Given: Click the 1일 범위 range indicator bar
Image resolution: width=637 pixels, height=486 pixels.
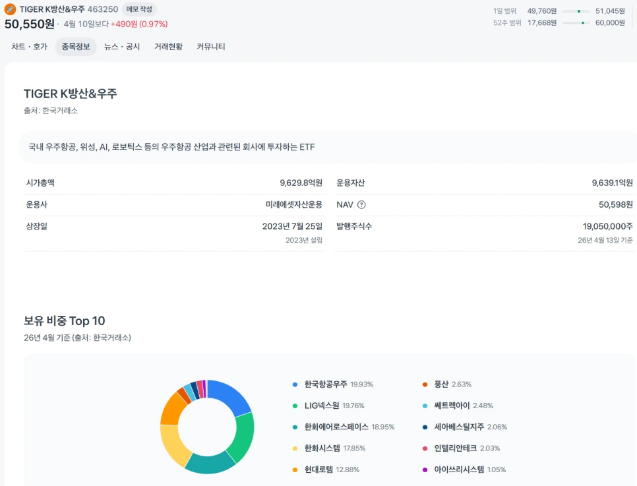Looking at the screenshot, I should tap(576, 11).
